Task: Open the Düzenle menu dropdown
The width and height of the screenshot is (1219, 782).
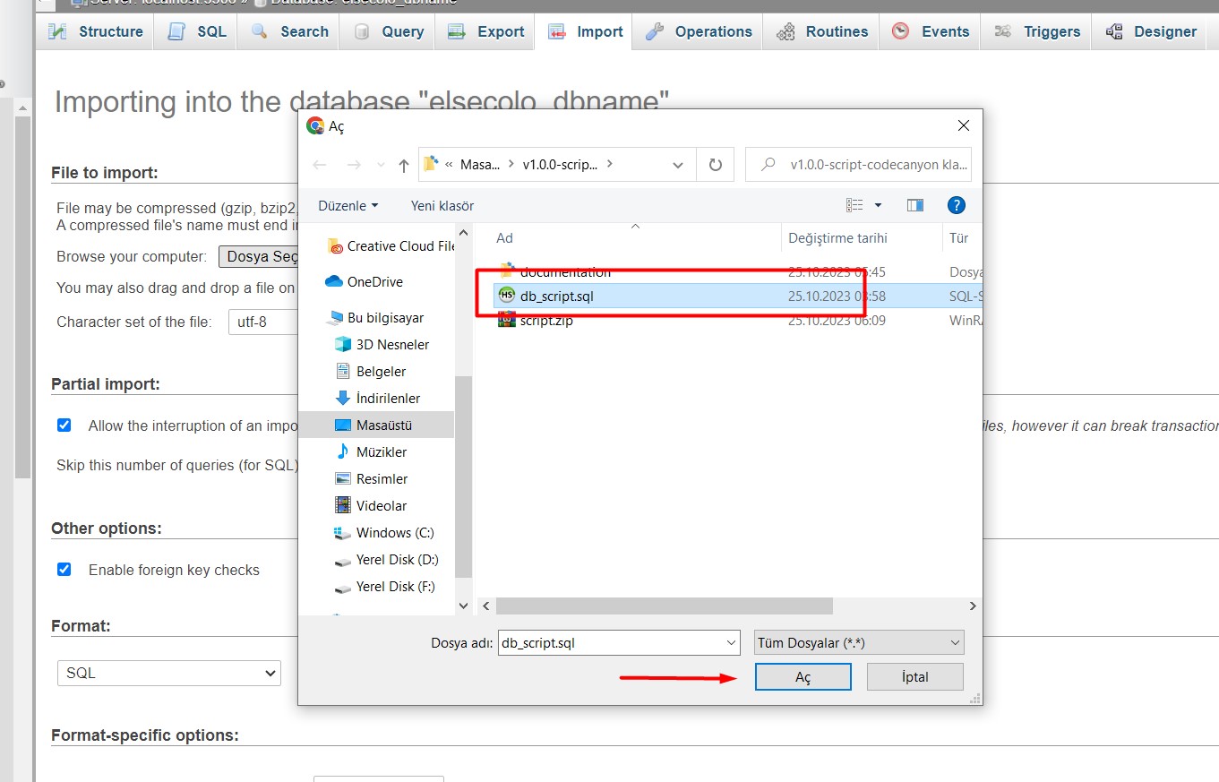Action: click(348, 205)
